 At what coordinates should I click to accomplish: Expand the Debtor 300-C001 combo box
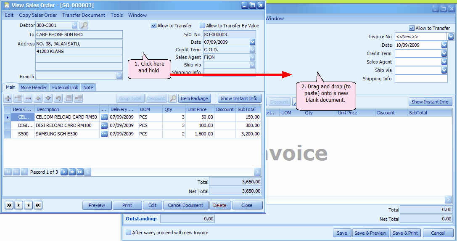(74, 25)
